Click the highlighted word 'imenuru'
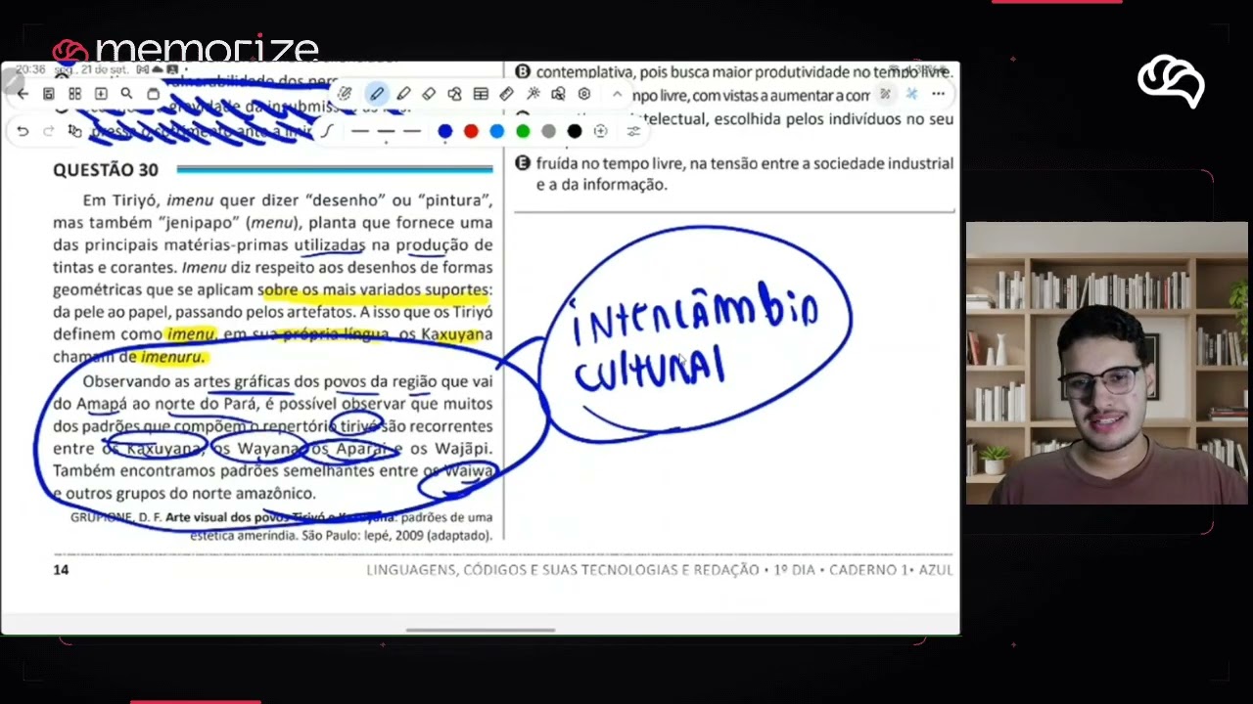Screen dimensions: 1253x704 point(171,357)
